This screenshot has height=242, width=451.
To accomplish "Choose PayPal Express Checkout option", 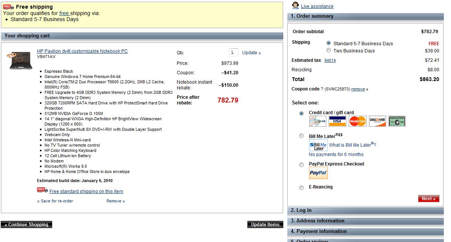I will pyautogui.click(x=301, y=165).
